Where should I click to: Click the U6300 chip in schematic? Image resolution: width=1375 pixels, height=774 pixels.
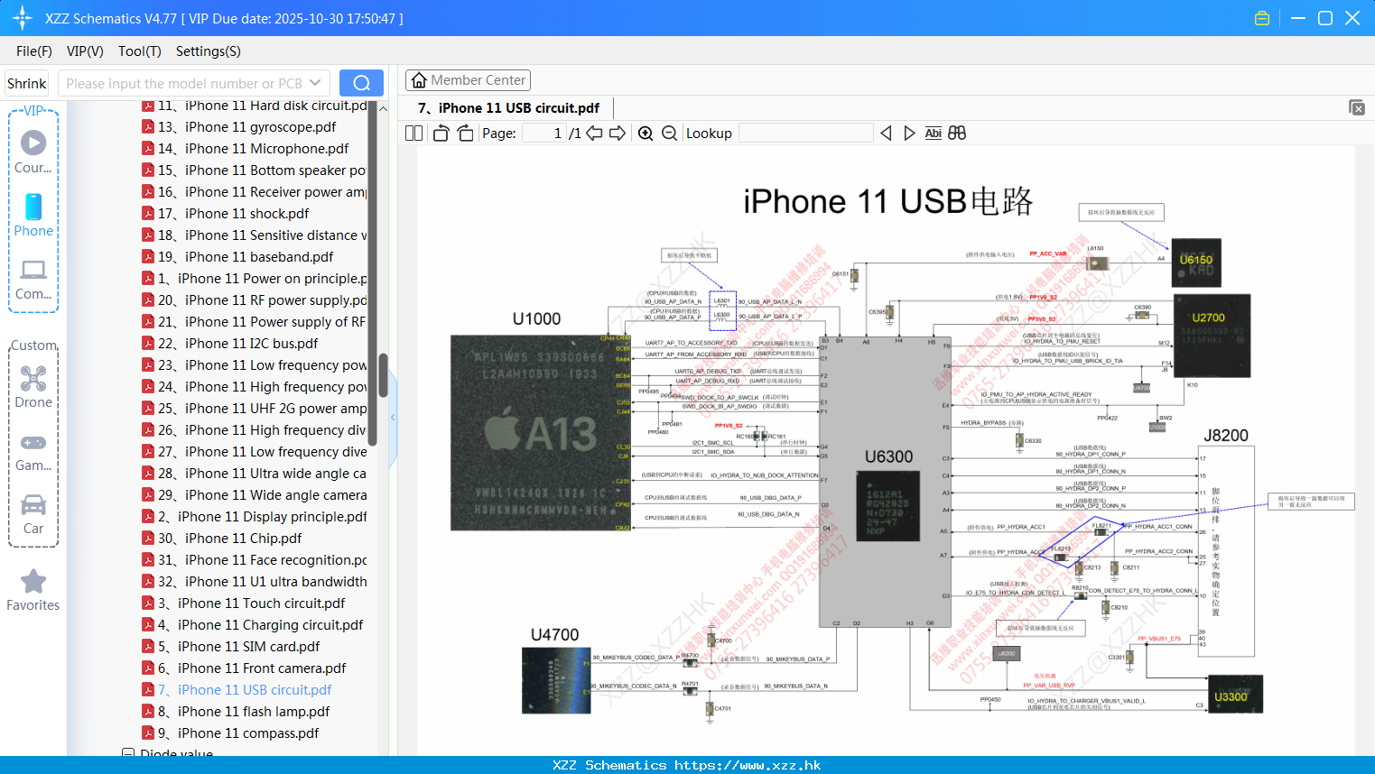(887, 505)
